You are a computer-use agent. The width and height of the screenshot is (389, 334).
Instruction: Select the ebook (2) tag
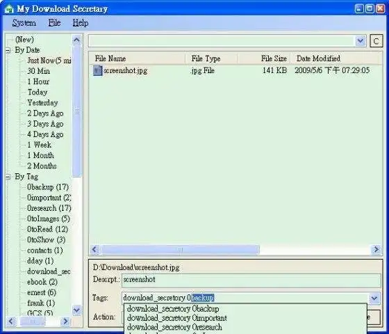click(x=42, y=282)
